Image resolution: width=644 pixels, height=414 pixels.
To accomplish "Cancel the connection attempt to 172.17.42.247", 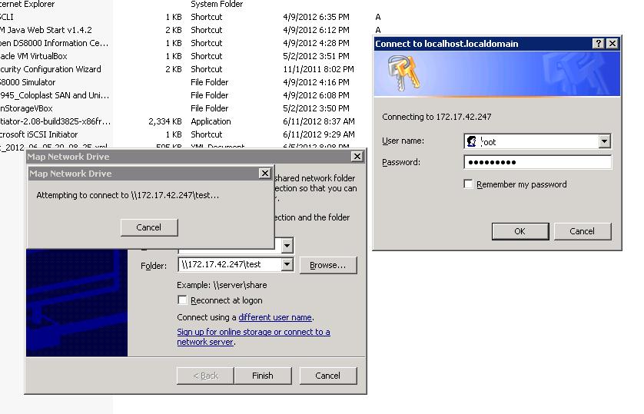I will click(148, 227).
